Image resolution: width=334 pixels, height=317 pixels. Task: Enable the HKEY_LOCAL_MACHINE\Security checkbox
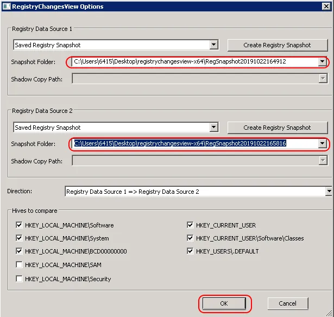tap(20, 279)
